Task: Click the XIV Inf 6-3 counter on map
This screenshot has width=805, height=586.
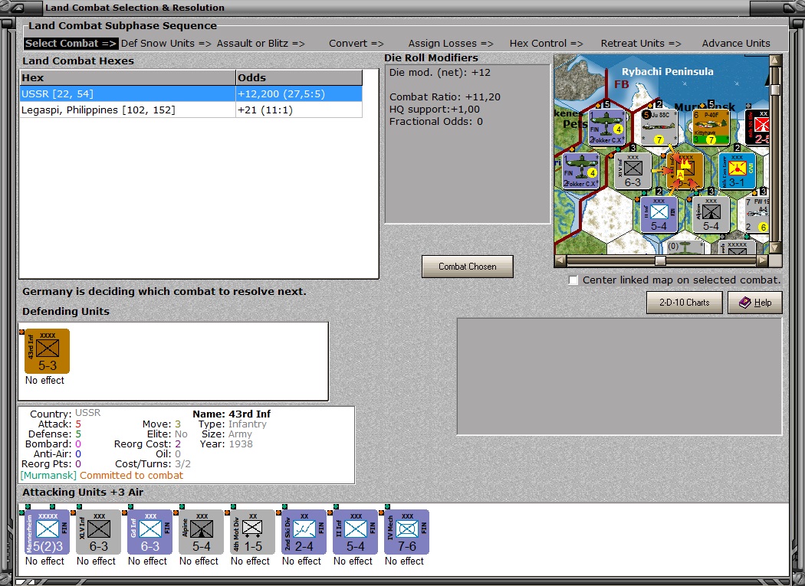Action: [632, 172]
